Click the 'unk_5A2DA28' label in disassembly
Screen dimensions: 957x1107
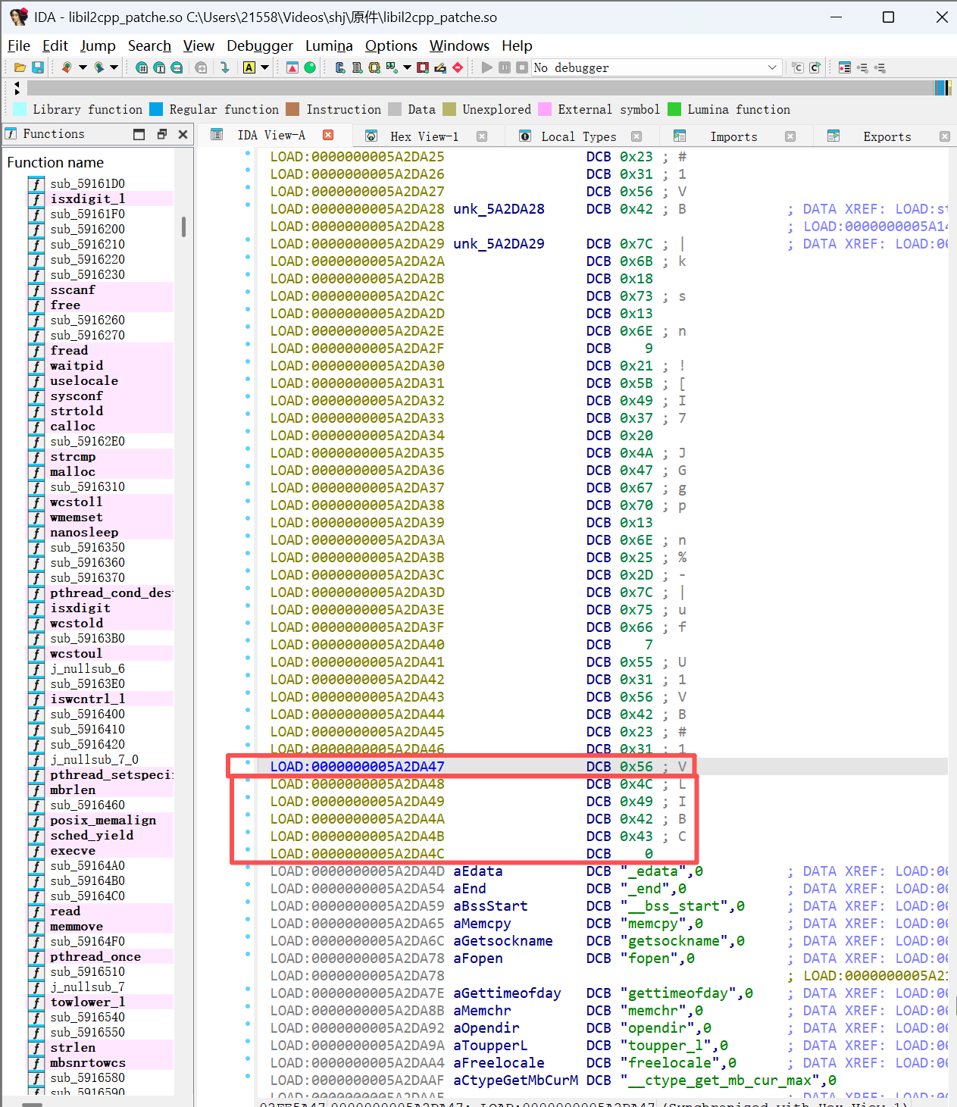pyautogui.click(x=499, y=209)
